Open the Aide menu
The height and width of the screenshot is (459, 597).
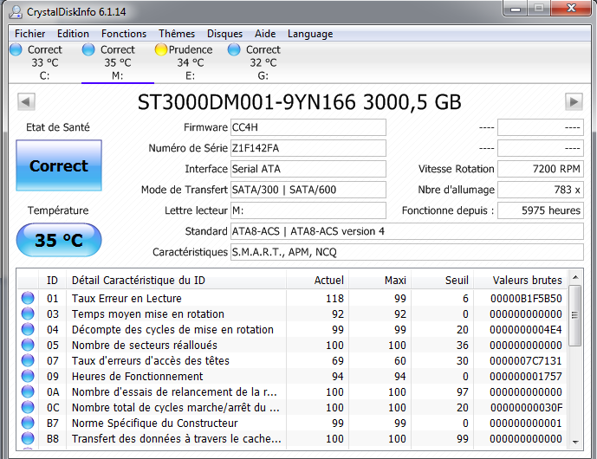pos(265,34)
